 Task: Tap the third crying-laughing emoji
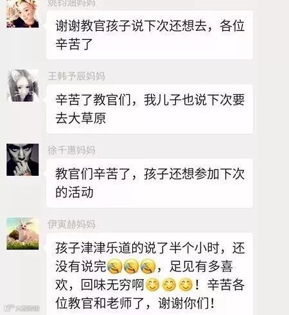[x=148, y=266]
